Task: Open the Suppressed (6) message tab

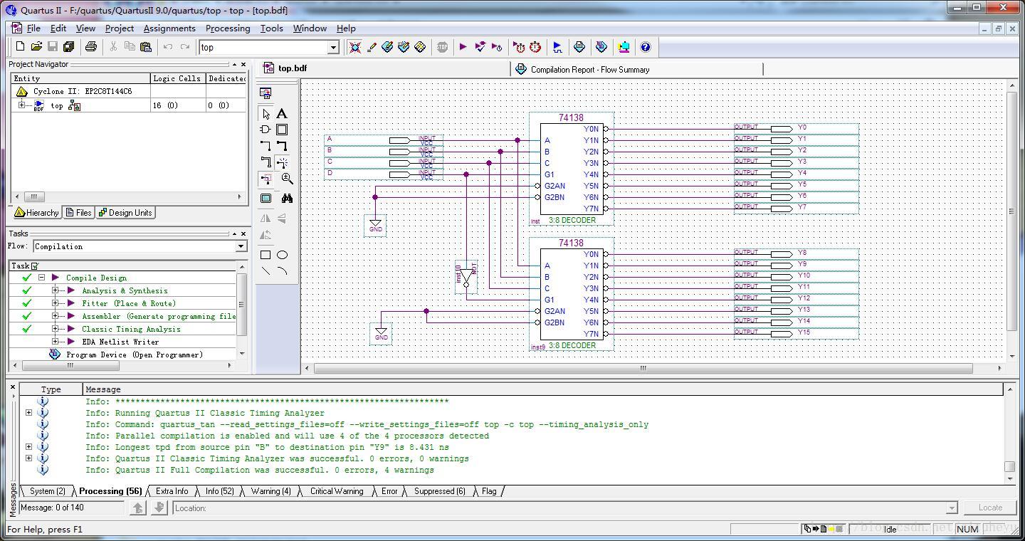Action: click(x=439, y=491)
